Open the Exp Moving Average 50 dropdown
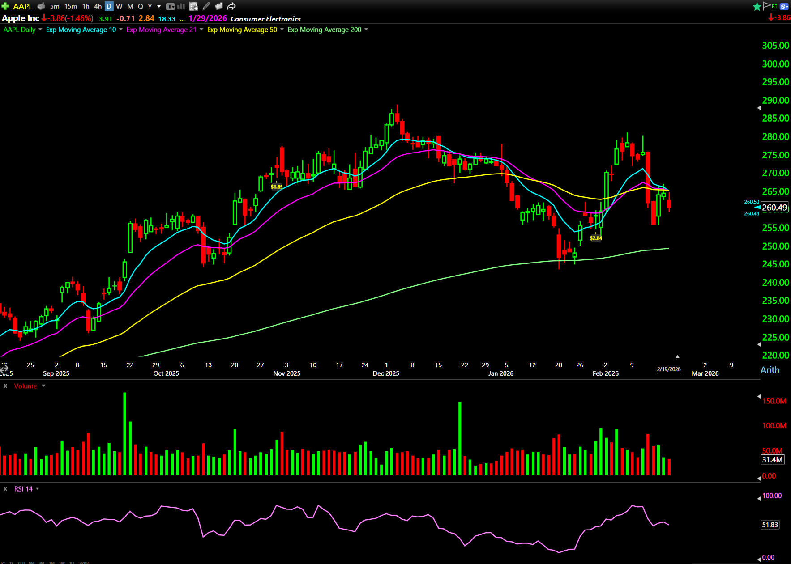This screenshot has width=791, height=564. (x=282, y=30)
